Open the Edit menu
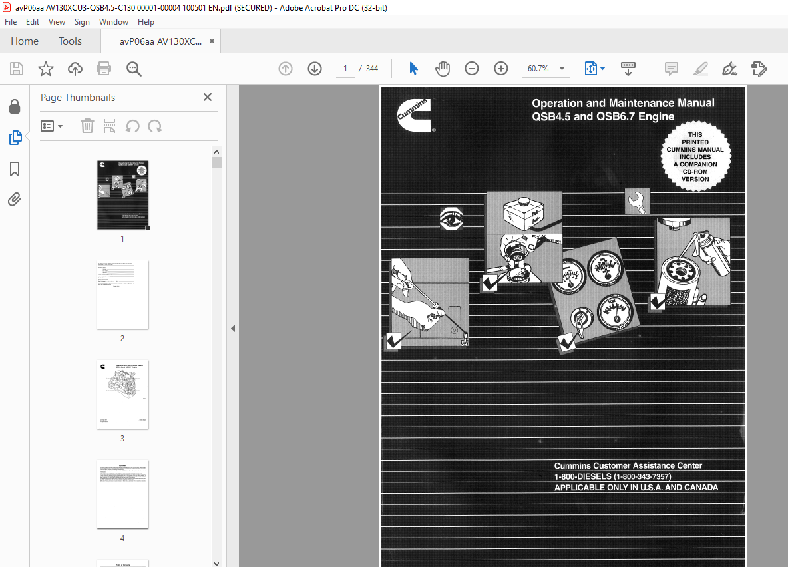This screenshot has width=788, height=567. 33,21
